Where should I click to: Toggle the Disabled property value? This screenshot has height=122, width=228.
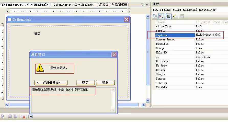tap(200, 44)
